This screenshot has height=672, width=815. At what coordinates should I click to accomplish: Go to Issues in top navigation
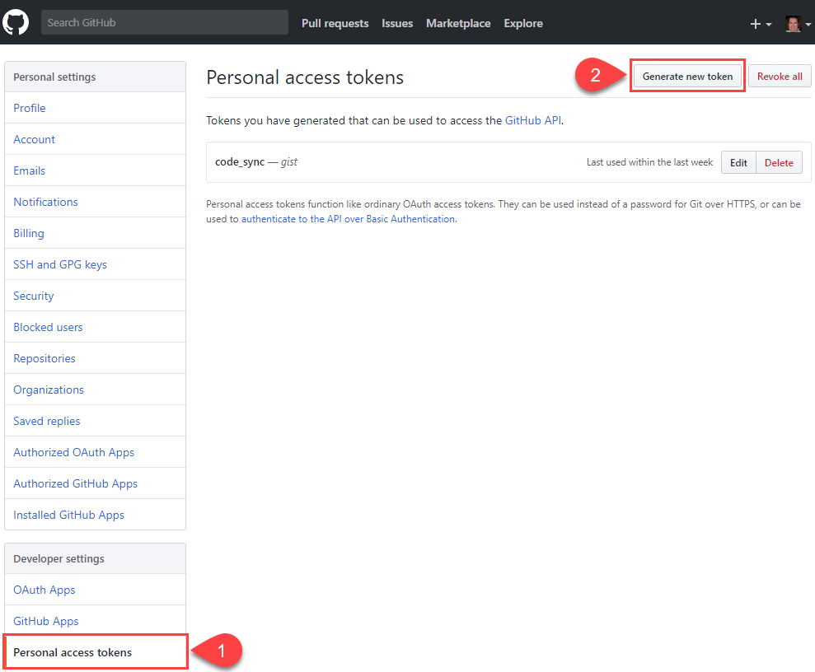pyautogui.click(x=397, y=23)
